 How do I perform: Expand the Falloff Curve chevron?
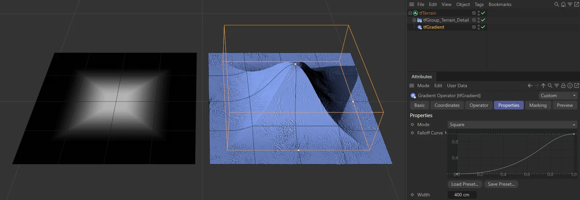446,133
